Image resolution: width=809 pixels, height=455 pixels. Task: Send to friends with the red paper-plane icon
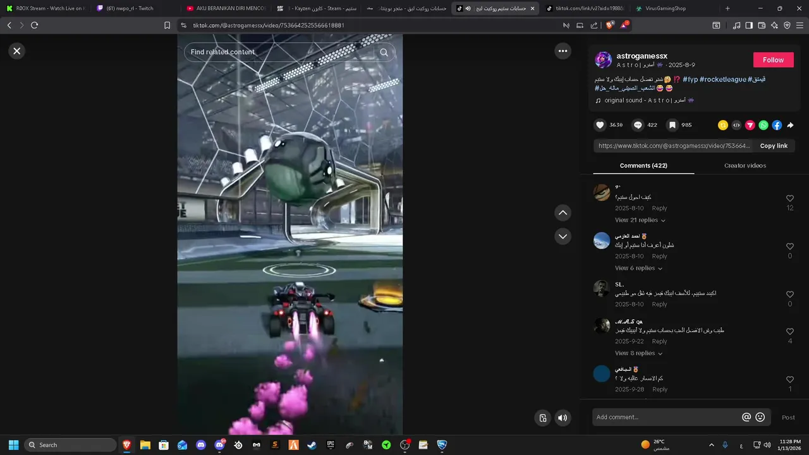[x=750, y=125]
